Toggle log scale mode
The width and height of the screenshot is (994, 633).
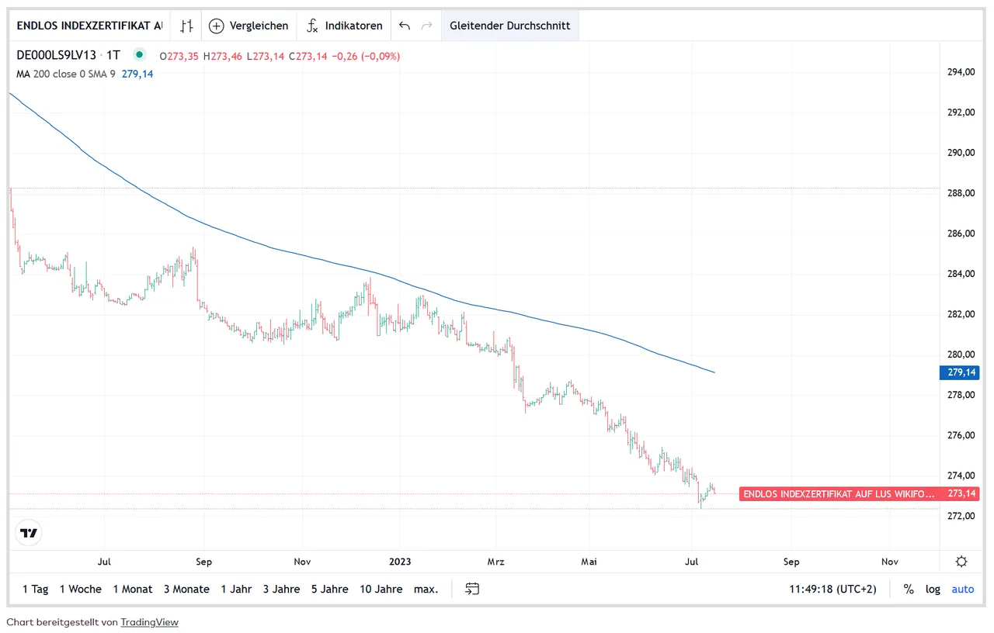tap(933, 589)
